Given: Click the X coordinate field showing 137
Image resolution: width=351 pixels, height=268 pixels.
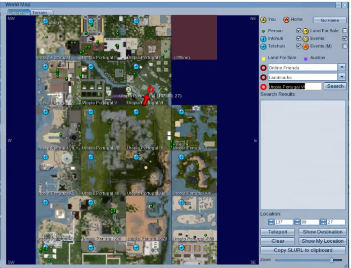Looking at the screenshot, I should point(283,222).
